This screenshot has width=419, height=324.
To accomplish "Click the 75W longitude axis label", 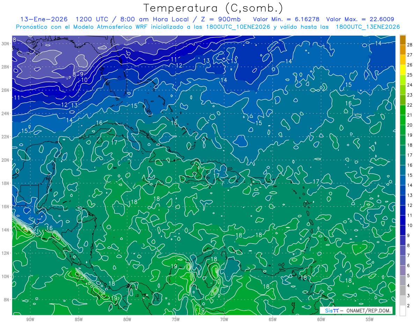I will click(176, 319).
